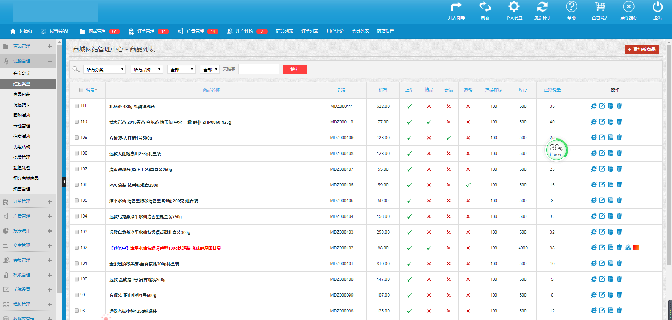This screenshot has height=320, width=672.
Task: Click the keyword search input field
Action: coord(259,69)
